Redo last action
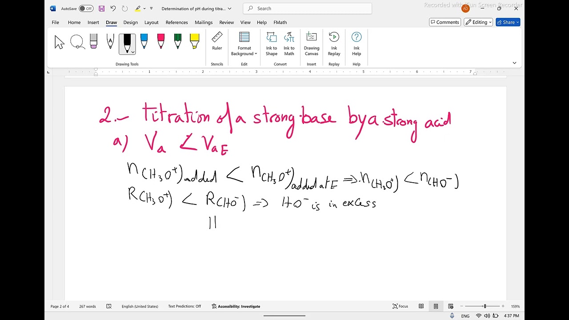Screen dimensions: 569x320 pyautogui.click(x=125, y=8)
